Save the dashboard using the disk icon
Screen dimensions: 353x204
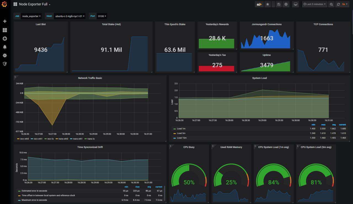tap(279, 4)
